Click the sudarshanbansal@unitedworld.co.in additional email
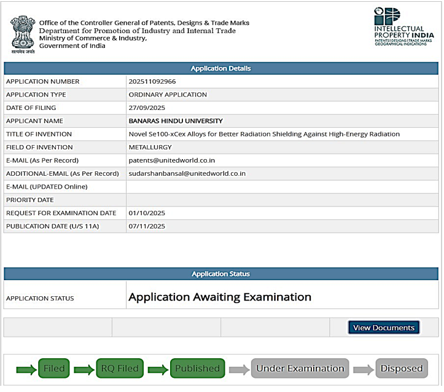Viewport: 444px width, 392px height. (187, 173)
